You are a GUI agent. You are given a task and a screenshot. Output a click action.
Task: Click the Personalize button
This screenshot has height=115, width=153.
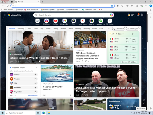click(119, 29)
